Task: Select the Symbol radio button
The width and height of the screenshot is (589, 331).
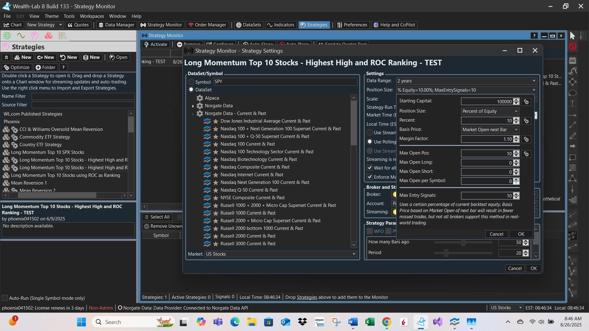Action: 191,82
